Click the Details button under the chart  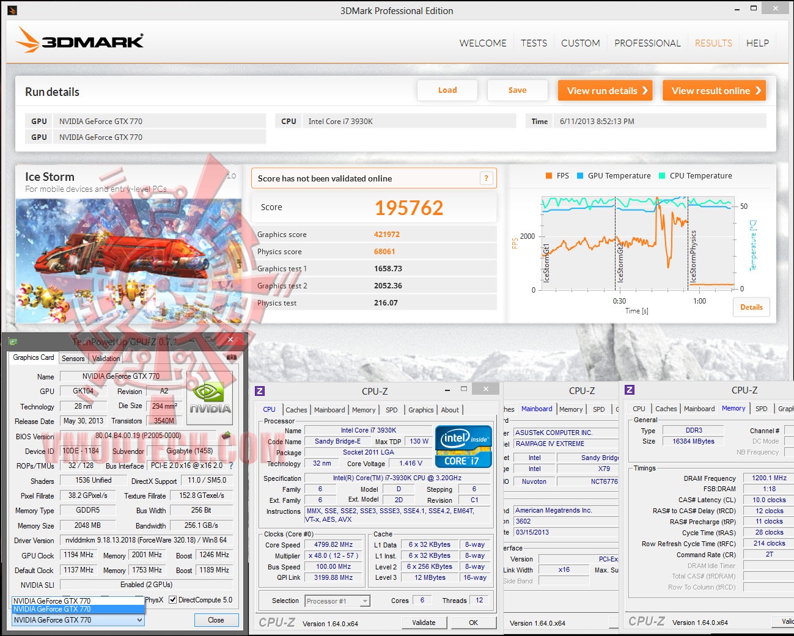click(751, 307)
